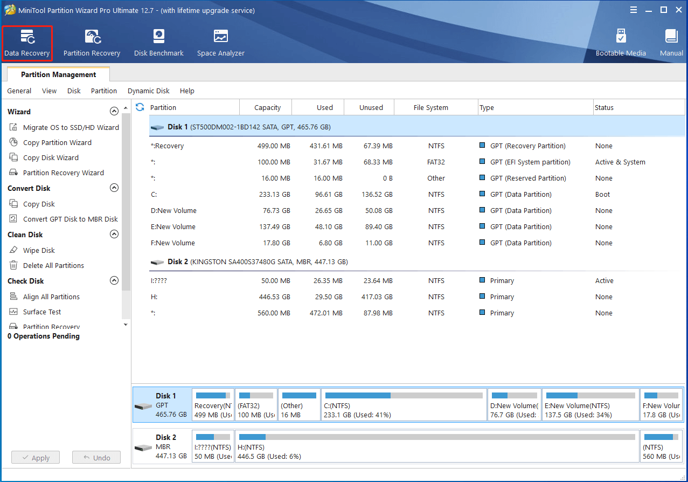The height and width of the screenshot is (482, 688).
Task: Open the Partition menu
Action: 104,91
